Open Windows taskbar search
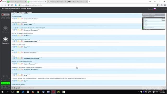The image size is (167, 94). (8, 92)
